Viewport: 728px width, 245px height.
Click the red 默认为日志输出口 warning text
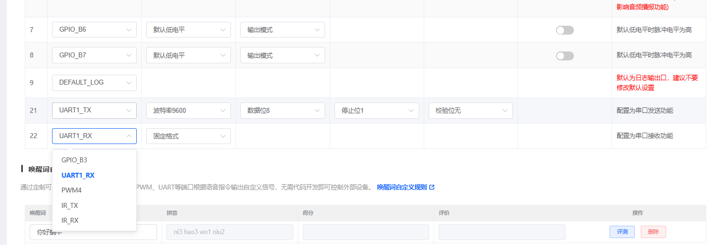click(x=657, y=83)
